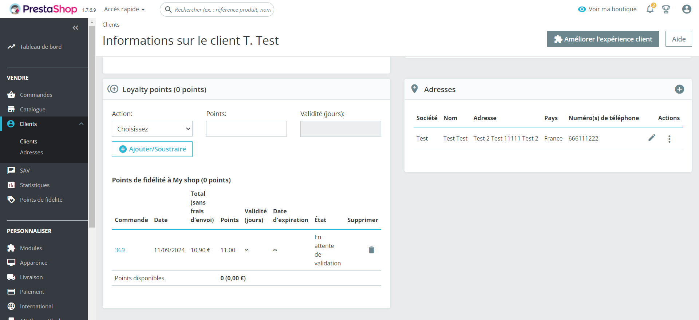Open the Action Choisissez dropdown

coord(152,129)
